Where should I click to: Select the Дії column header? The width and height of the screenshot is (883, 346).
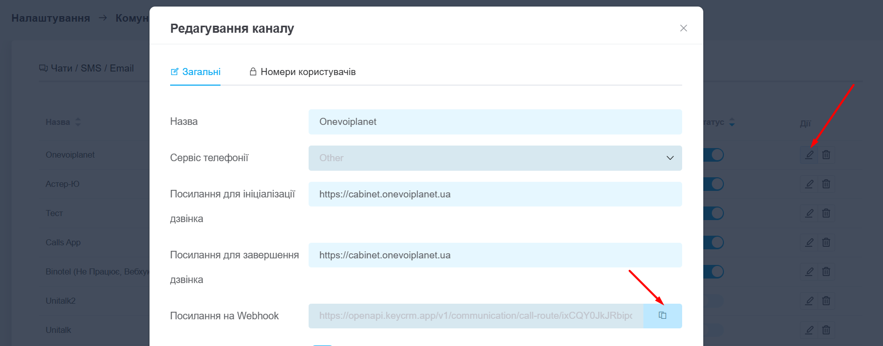point(805,123)
